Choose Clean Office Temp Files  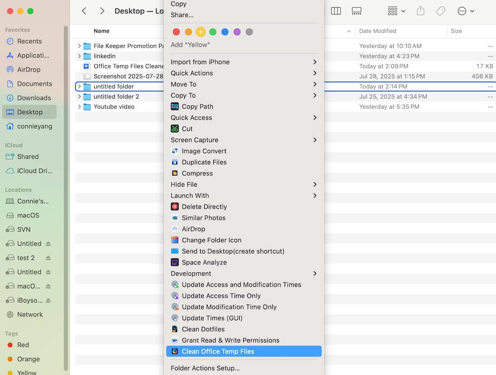tap(218, 351)
